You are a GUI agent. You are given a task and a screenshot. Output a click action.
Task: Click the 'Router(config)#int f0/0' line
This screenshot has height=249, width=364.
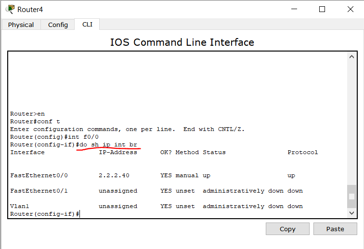pyautogui.click(x=54, y=137)
